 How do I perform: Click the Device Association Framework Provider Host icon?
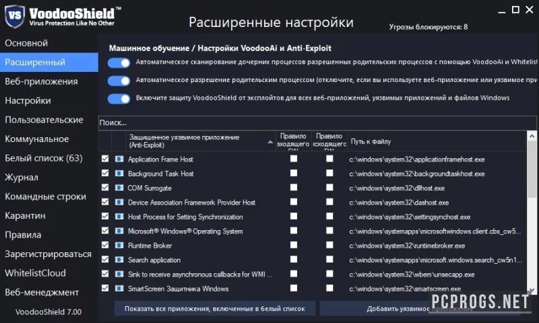tap(119, 203)
